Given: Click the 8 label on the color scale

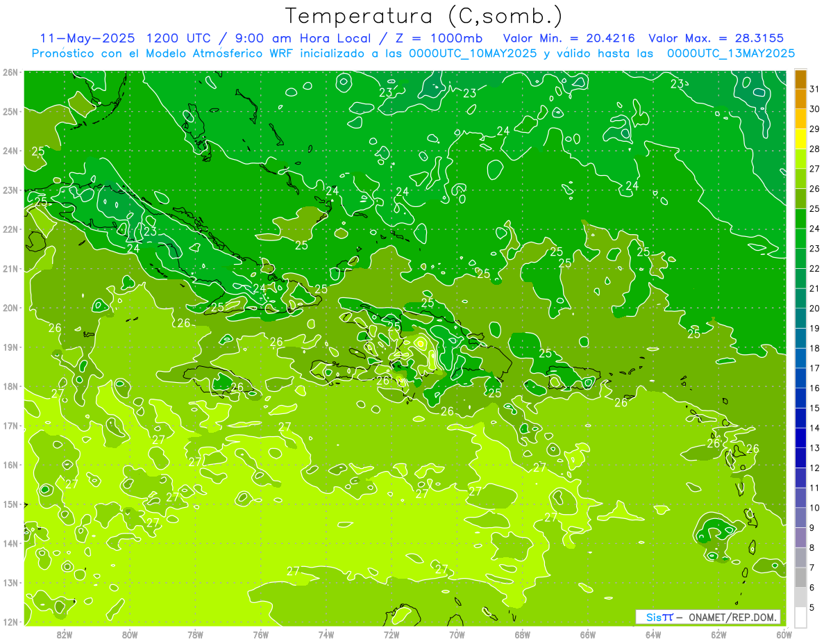Looking at the screenshot, I should point(813,547).
